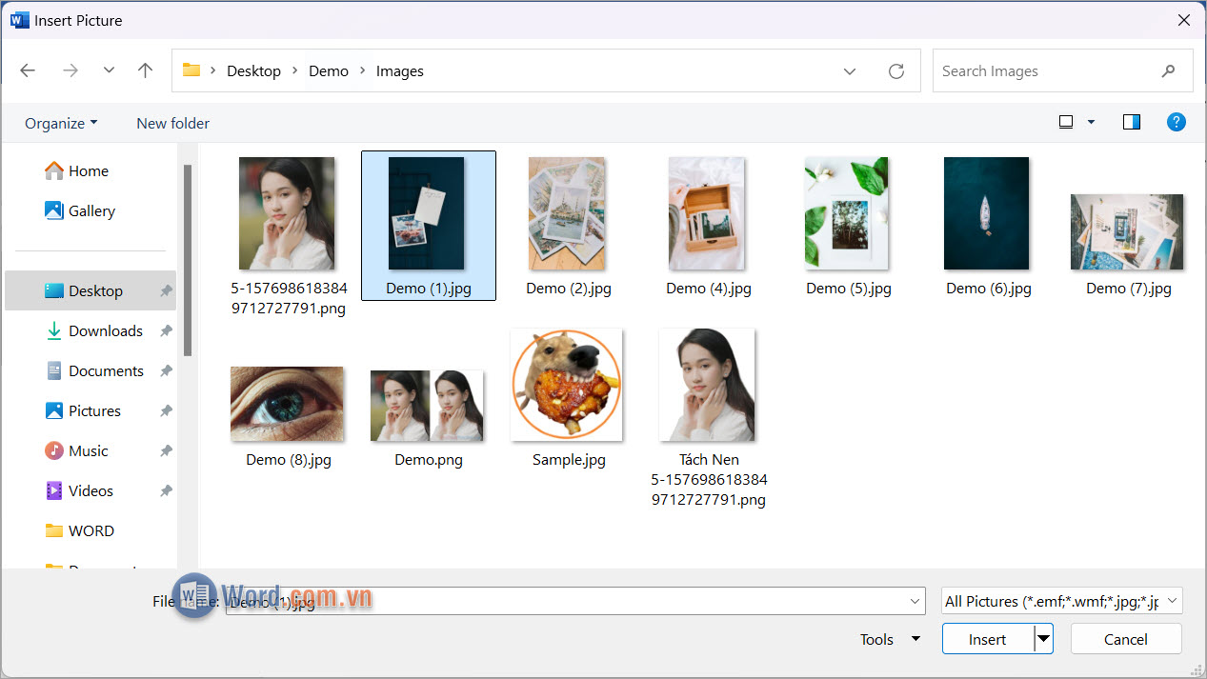Click the navigation pane scrollbar

[188, 259]
